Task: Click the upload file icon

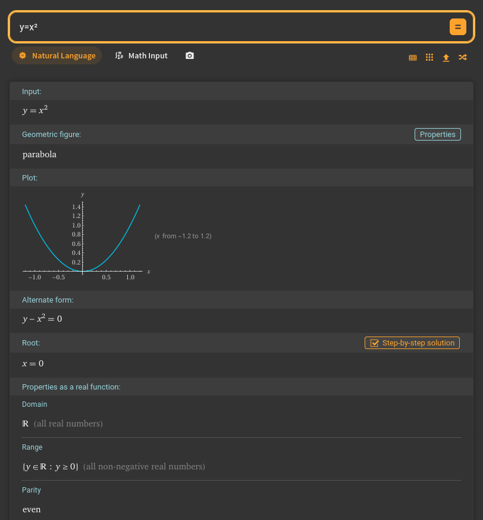Action: tap(446, 58)
